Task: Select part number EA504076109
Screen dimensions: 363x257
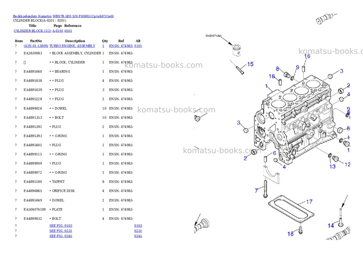Action: (35, 209)
